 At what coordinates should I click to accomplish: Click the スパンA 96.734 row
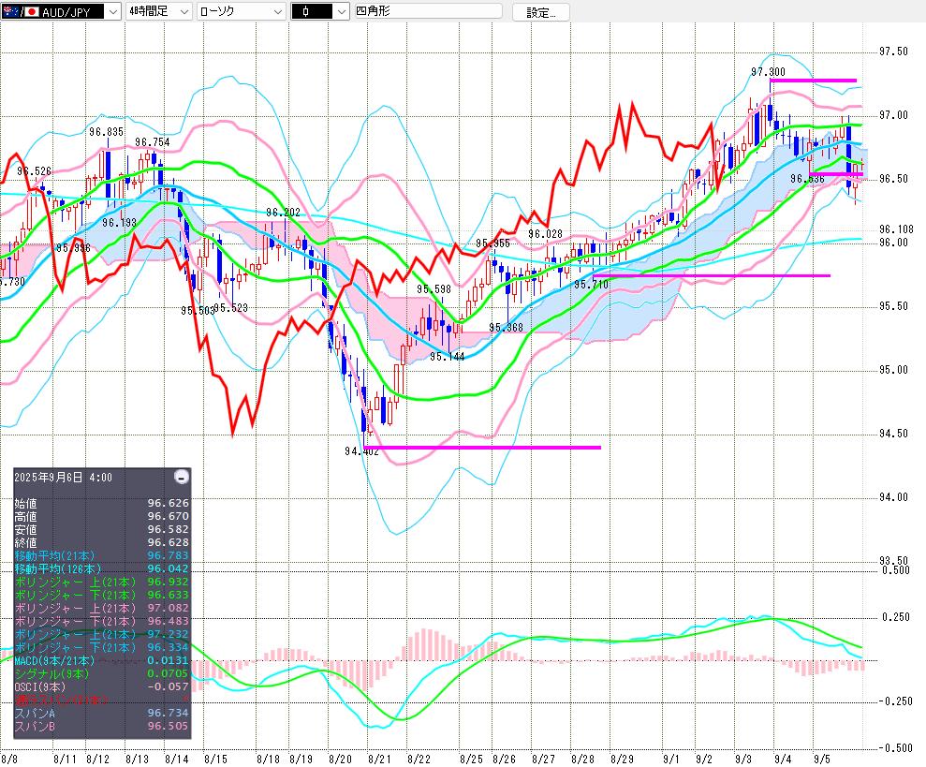click(x=101, y=714)
